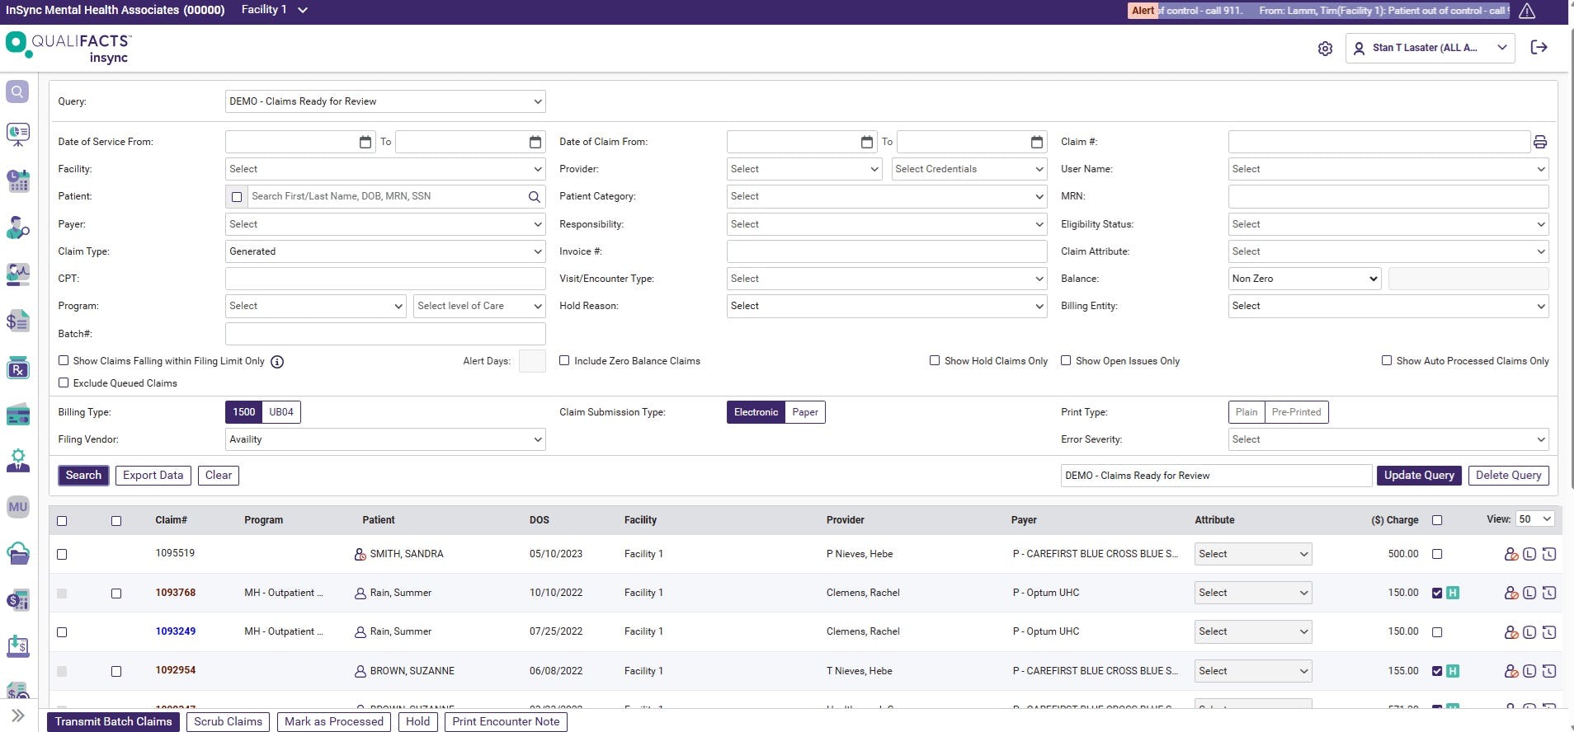This screenshot has height=732, width=1574.
Task: Click the printer icon beside Claim # field
Action: (x=1539, y=142)
